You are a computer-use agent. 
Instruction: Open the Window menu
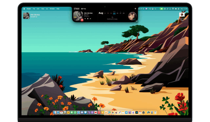52,9
